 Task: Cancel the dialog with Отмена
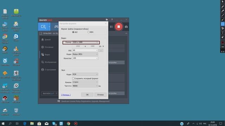(100, 94)
